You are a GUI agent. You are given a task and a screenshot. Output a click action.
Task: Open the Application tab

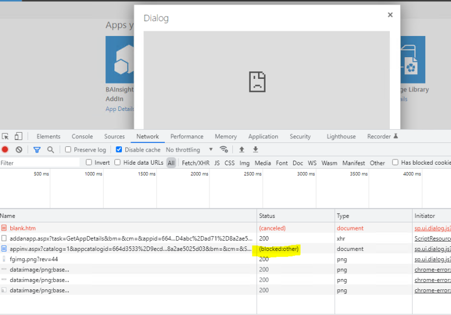point(263,137)
